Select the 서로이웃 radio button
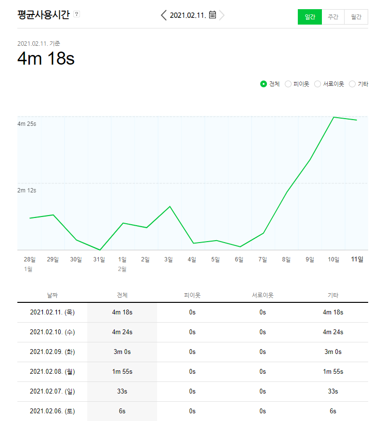The width and height of the screenshot is (386, 421). [x=318, y=84]
